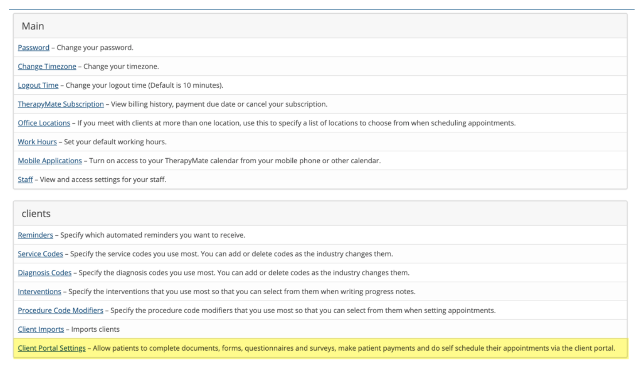The width and height of the screenshot is (643, 368).
Task: Open the Logout Time link
Action: tap(38, 85)
